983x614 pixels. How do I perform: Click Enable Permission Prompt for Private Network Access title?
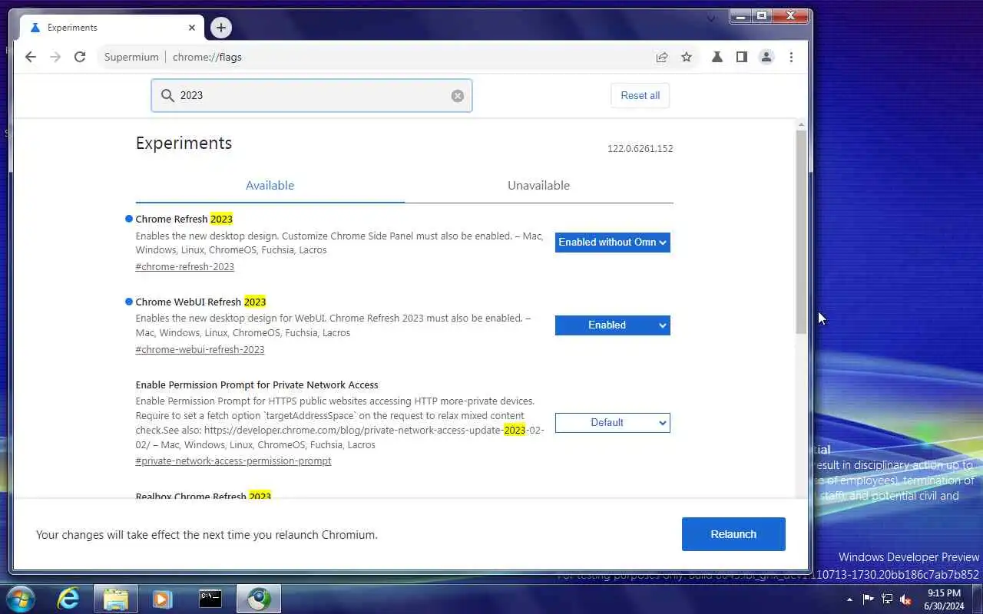click(x=257, y=385)
